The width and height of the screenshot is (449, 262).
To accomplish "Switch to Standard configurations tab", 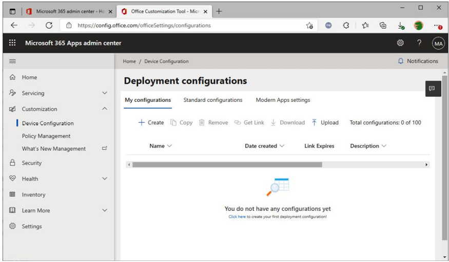I will [213, 100].
